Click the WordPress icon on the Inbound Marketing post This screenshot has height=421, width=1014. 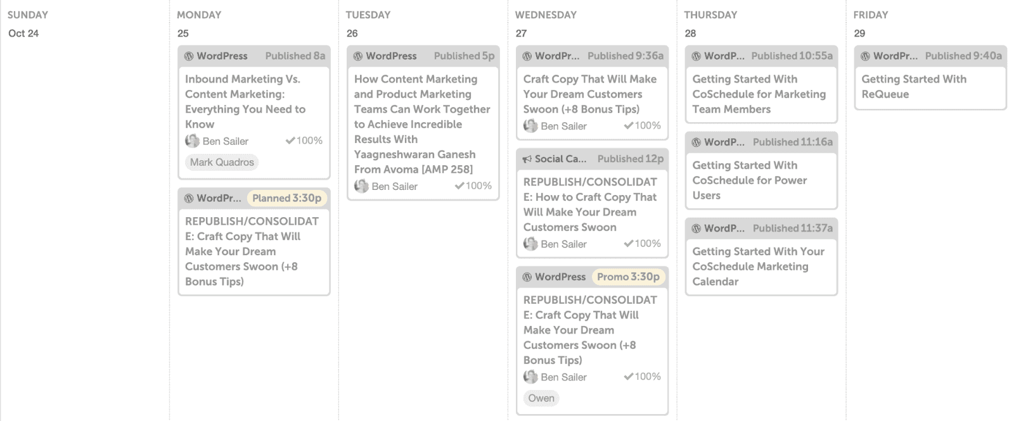[189, 56]
